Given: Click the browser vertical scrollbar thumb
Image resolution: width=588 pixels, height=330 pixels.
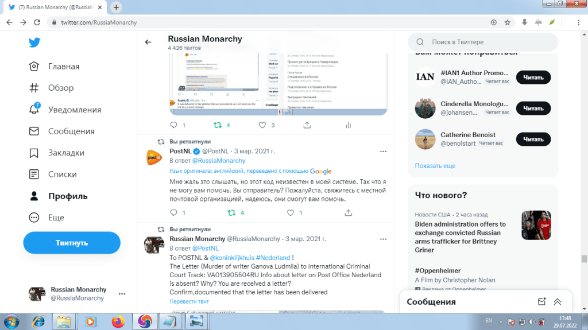Looking at the screenshot, I should pos(584,259).
